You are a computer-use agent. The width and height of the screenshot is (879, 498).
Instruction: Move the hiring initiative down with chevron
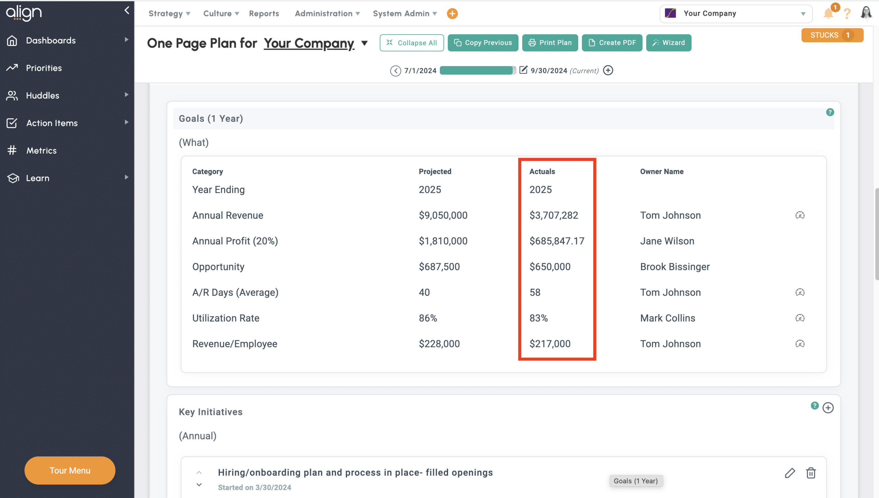coord(199,485)
